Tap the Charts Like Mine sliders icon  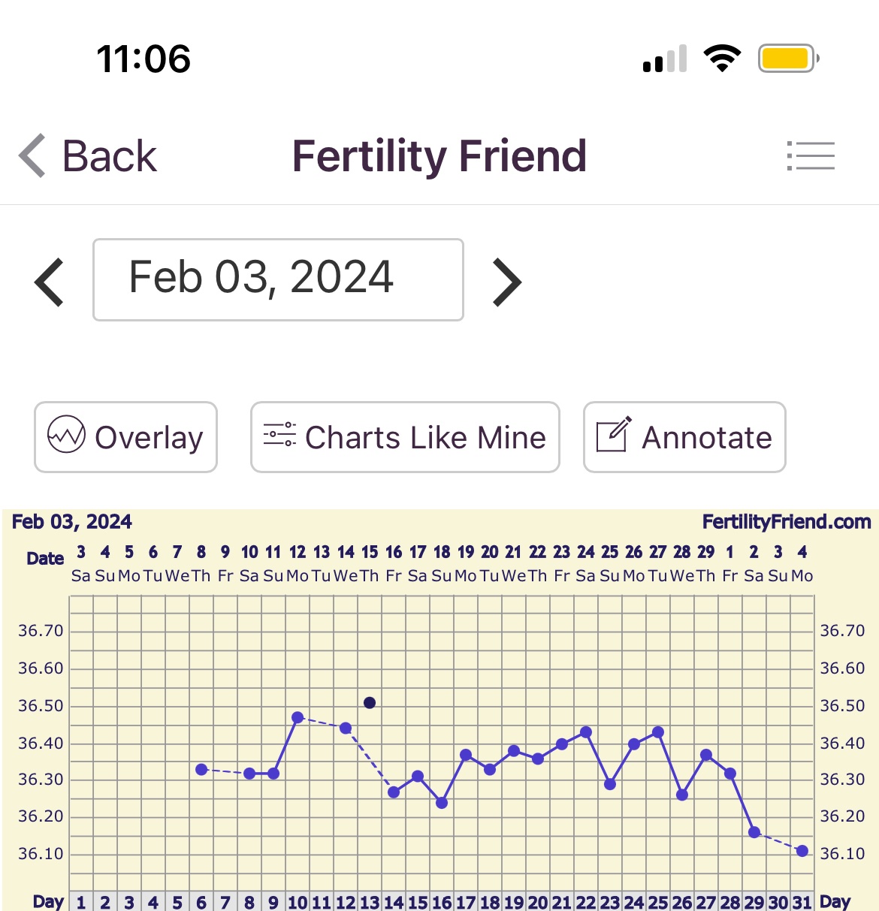coord(279,435)
